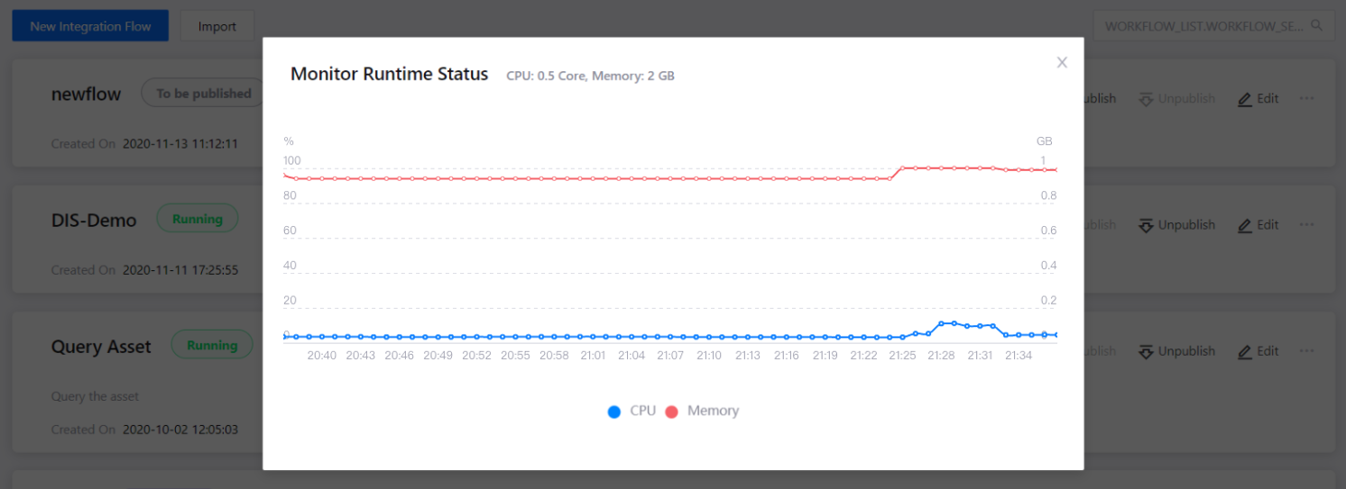Click the Edit pencil icon for Query Asset

pos(1245,351)
